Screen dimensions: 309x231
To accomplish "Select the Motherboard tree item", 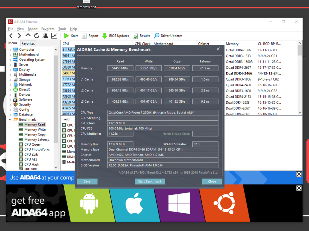I will click(x=29, y=55).
